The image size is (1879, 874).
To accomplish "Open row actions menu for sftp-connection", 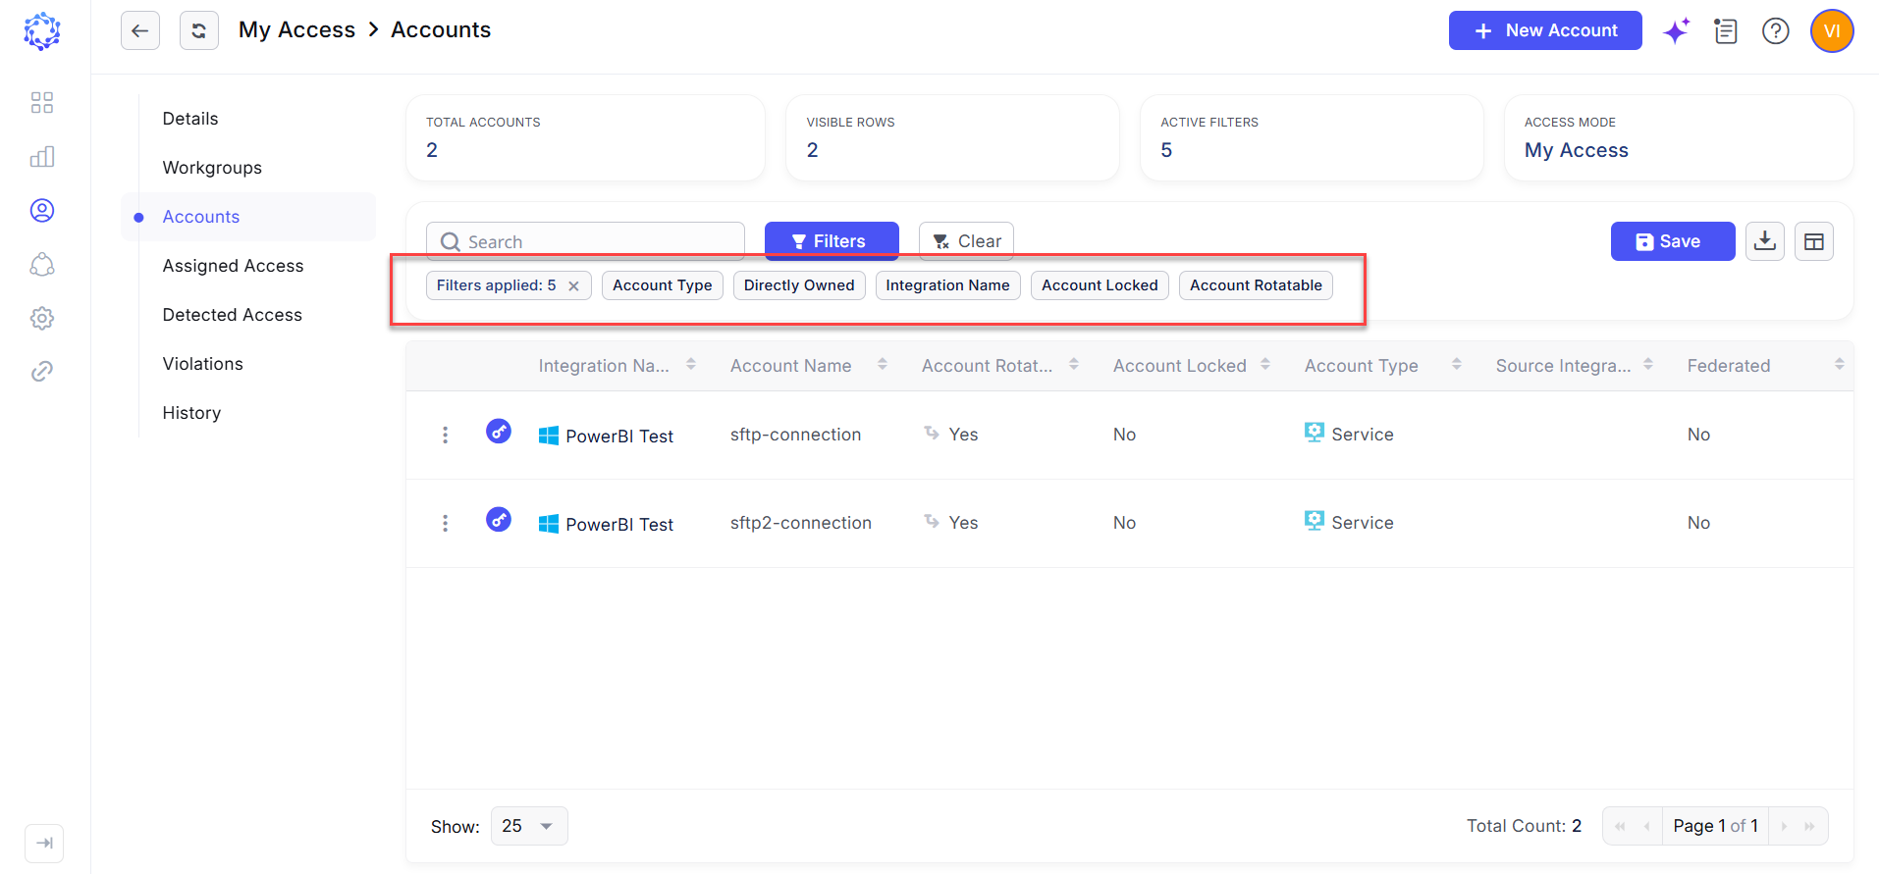I will tap(445, 435).
